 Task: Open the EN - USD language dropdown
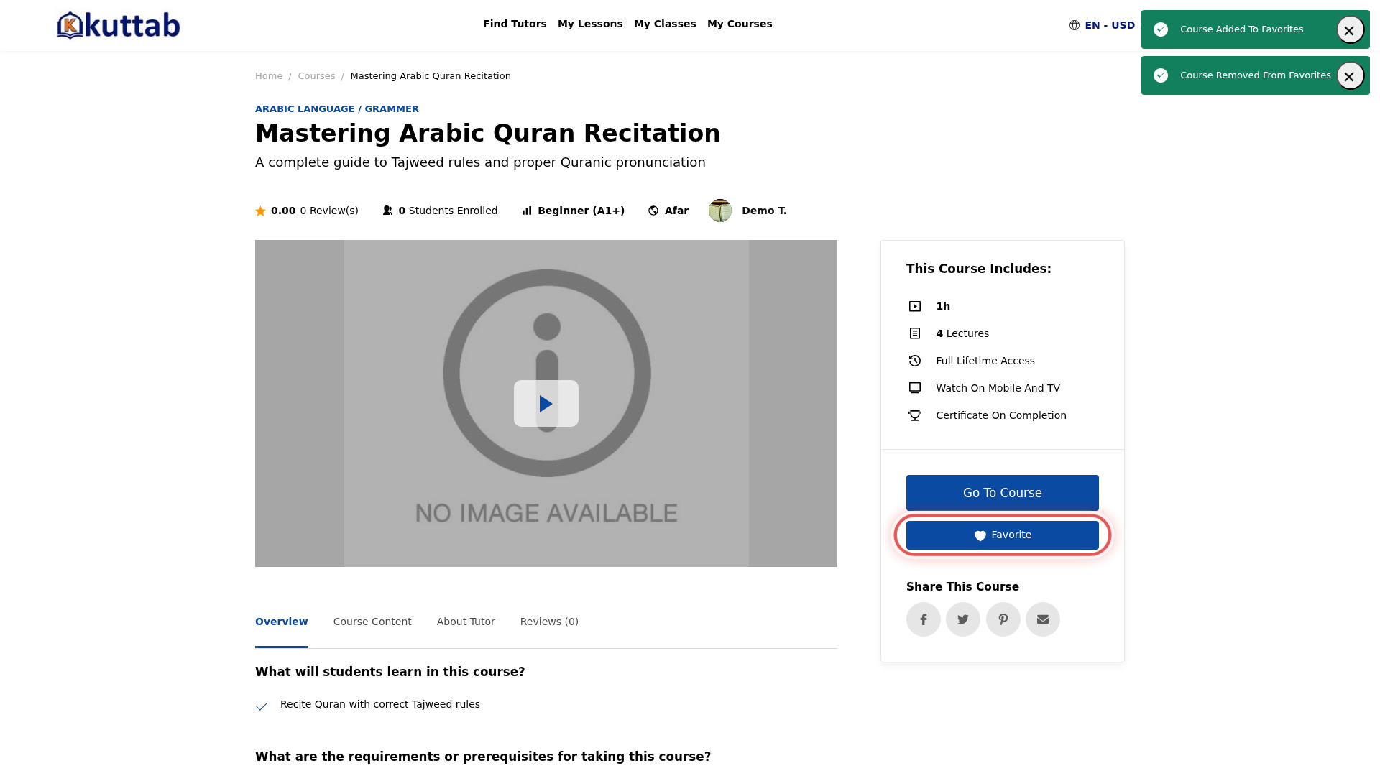click(1105, 25)
